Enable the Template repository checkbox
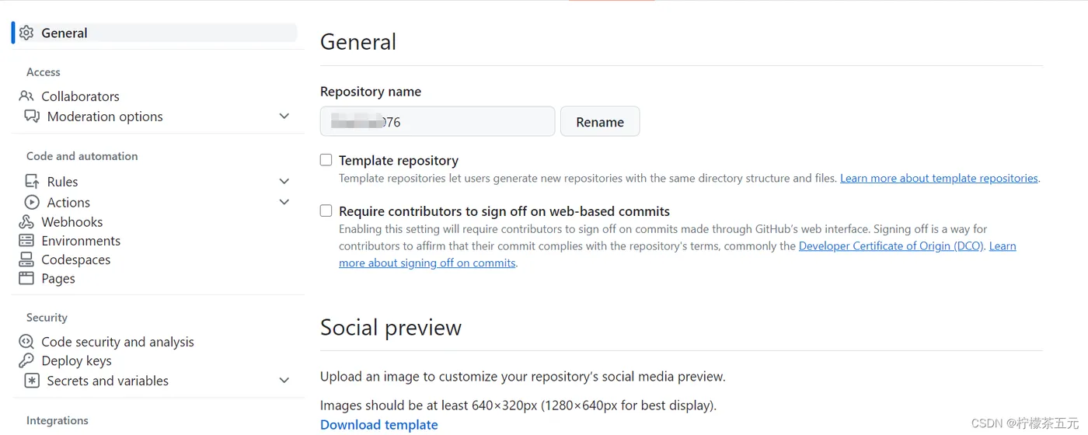 (326, 160)
